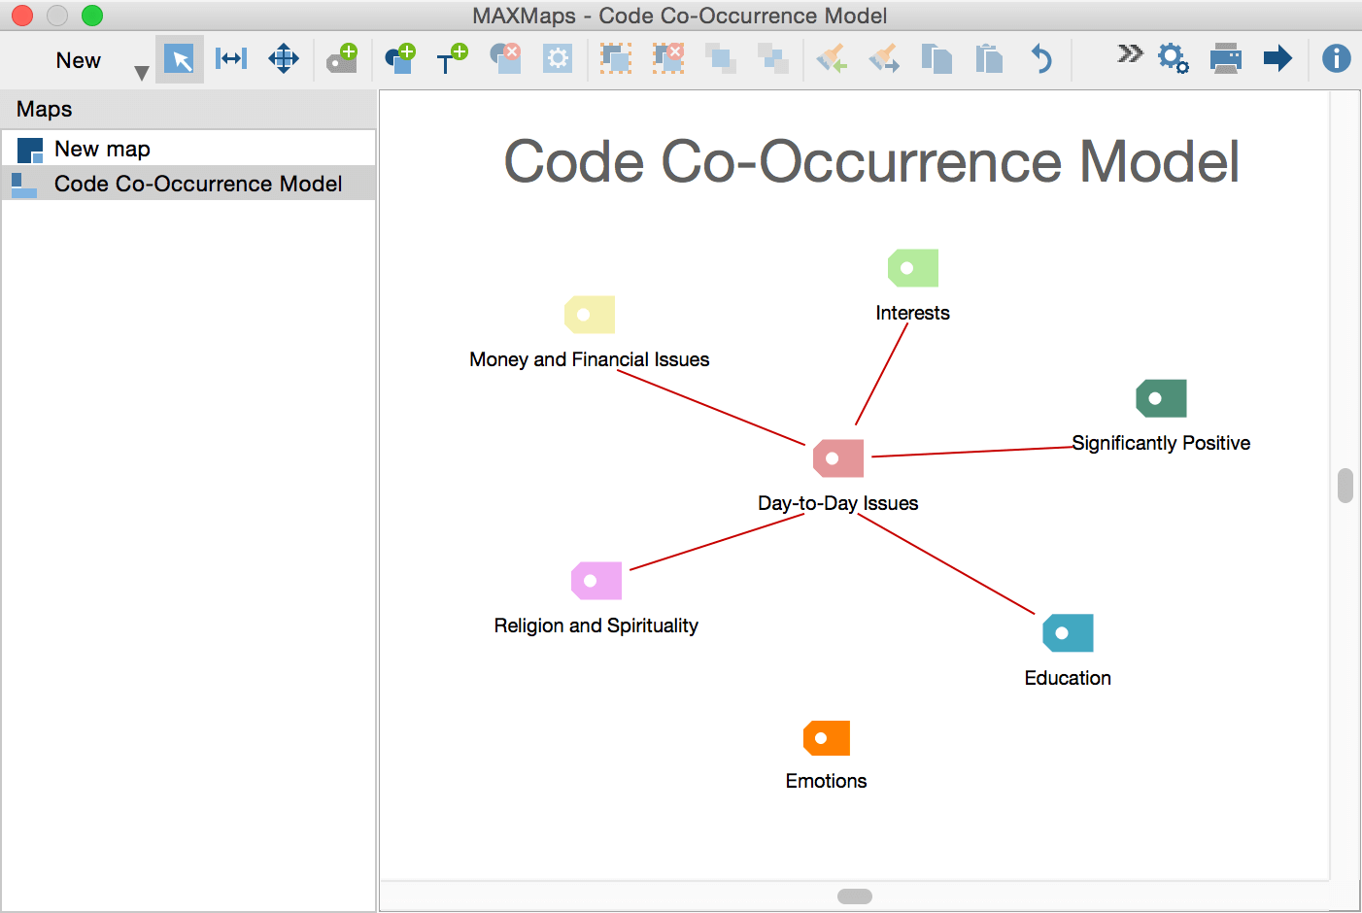Choose the move-map pan tool
Screen dimensions: 1362x913
click(284, 58)
